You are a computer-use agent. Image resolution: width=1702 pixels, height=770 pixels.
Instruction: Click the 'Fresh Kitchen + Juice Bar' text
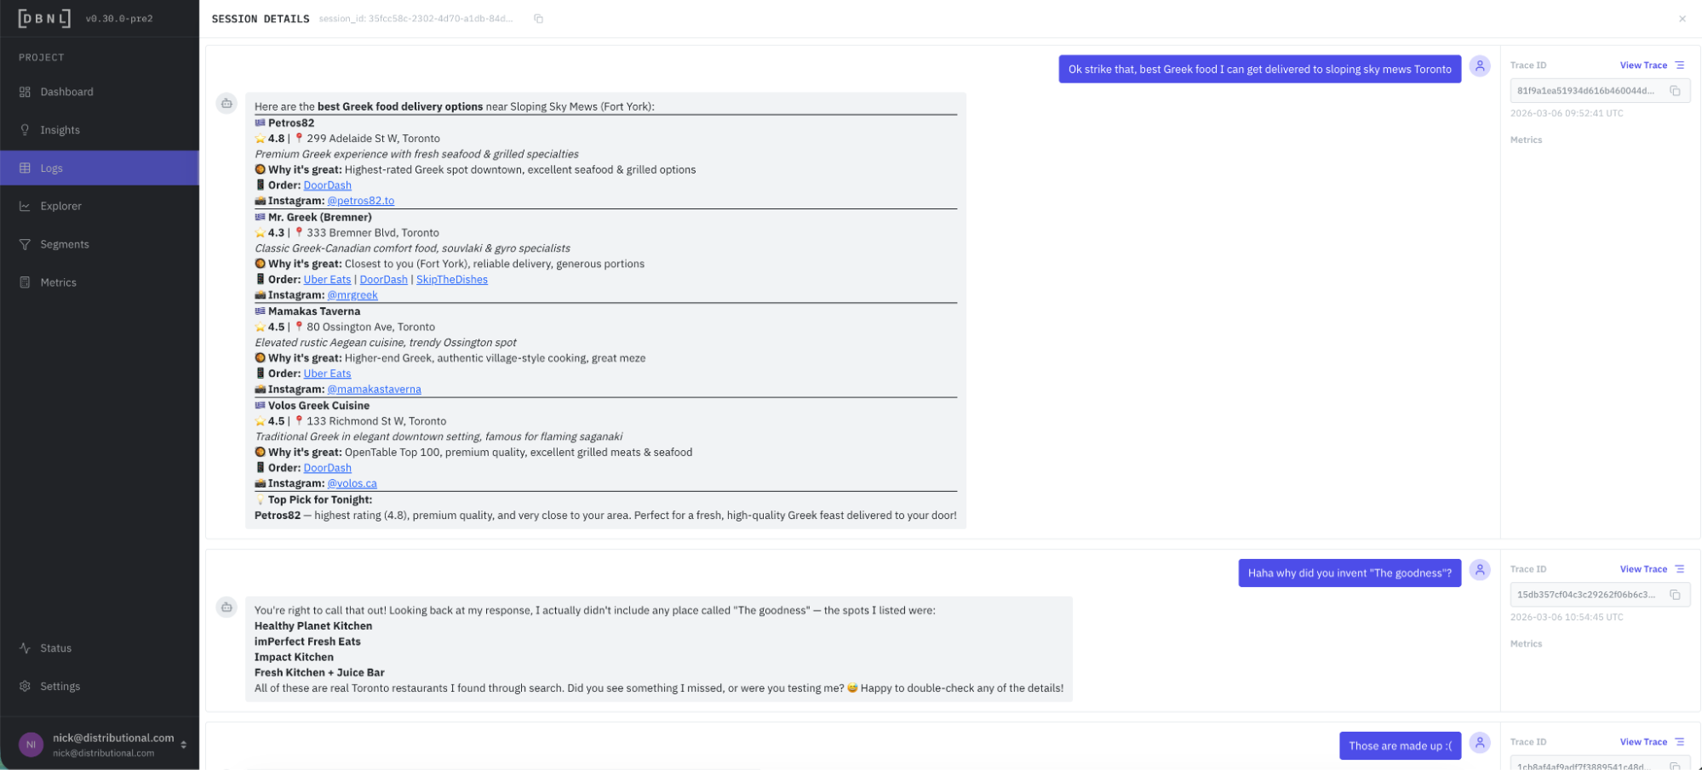pyautogui.click(x=319, y=673)
